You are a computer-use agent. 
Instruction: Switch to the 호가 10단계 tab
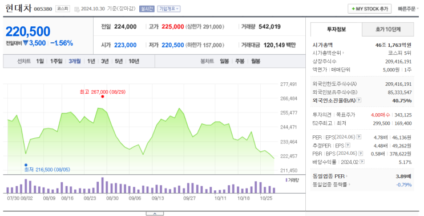click(x=388, y=29)
